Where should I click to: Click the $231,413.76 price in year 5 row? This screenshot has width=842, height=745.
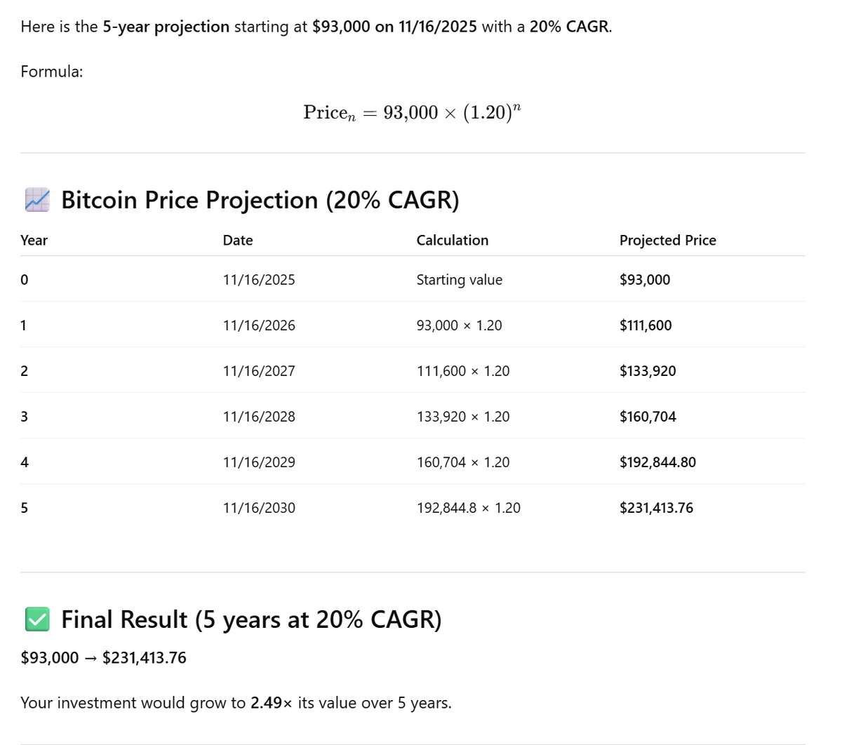pyautogui.click(x=656, y=508)
